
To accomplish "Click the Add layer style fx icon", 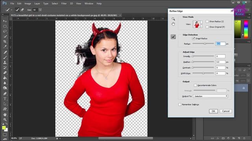I will [x=218, y=138].
